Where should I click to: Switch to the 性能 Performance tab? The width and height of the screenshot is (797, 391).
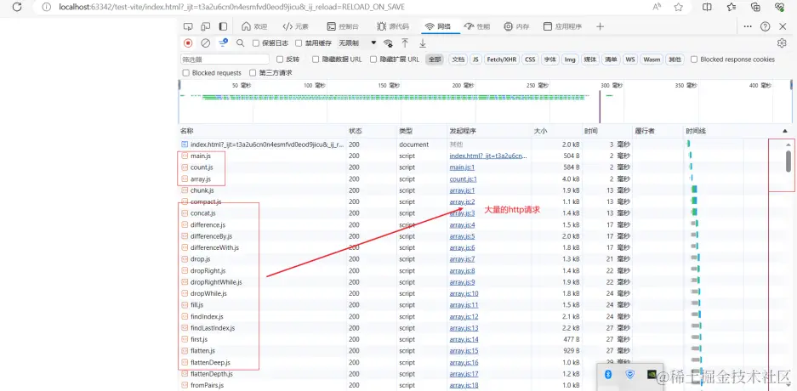[477, 26]
